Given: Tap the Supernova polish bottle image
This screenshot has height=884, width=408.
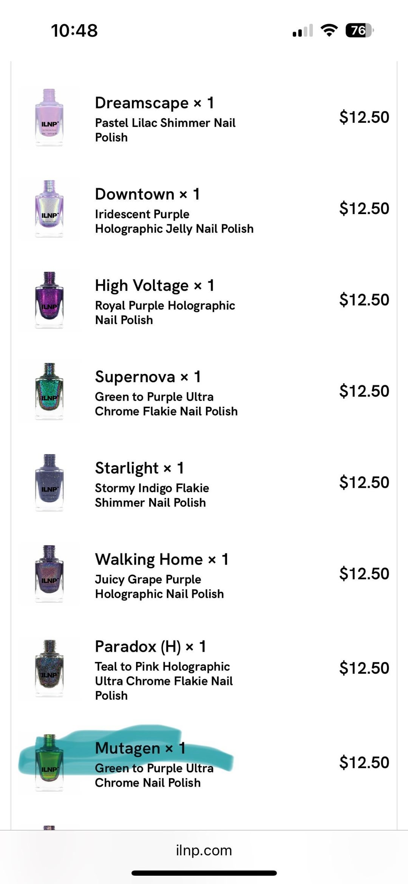Looking at the screenshot, I should click(x=49, y=392).
